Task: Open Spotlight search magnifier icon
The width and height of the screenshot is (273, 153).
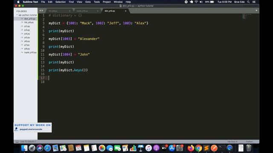Action: [x=248, y=2]
